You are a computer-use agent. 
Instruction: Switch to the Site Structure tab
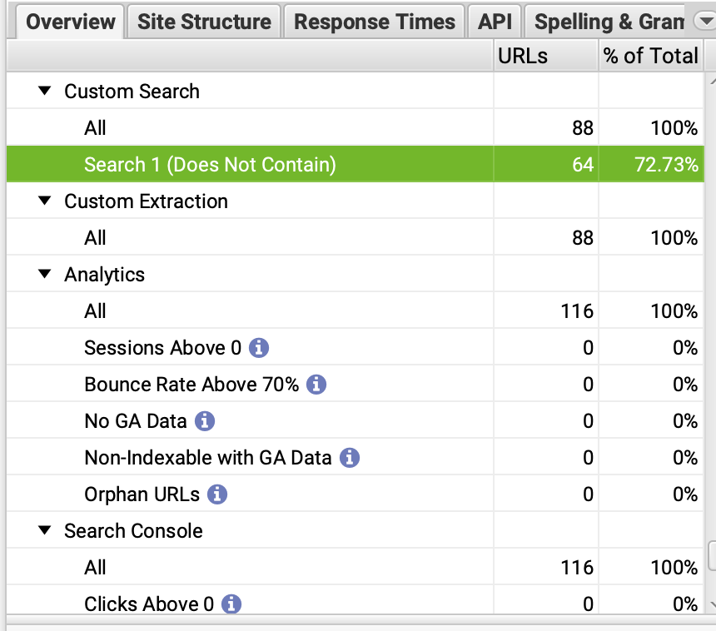[204, 22]
